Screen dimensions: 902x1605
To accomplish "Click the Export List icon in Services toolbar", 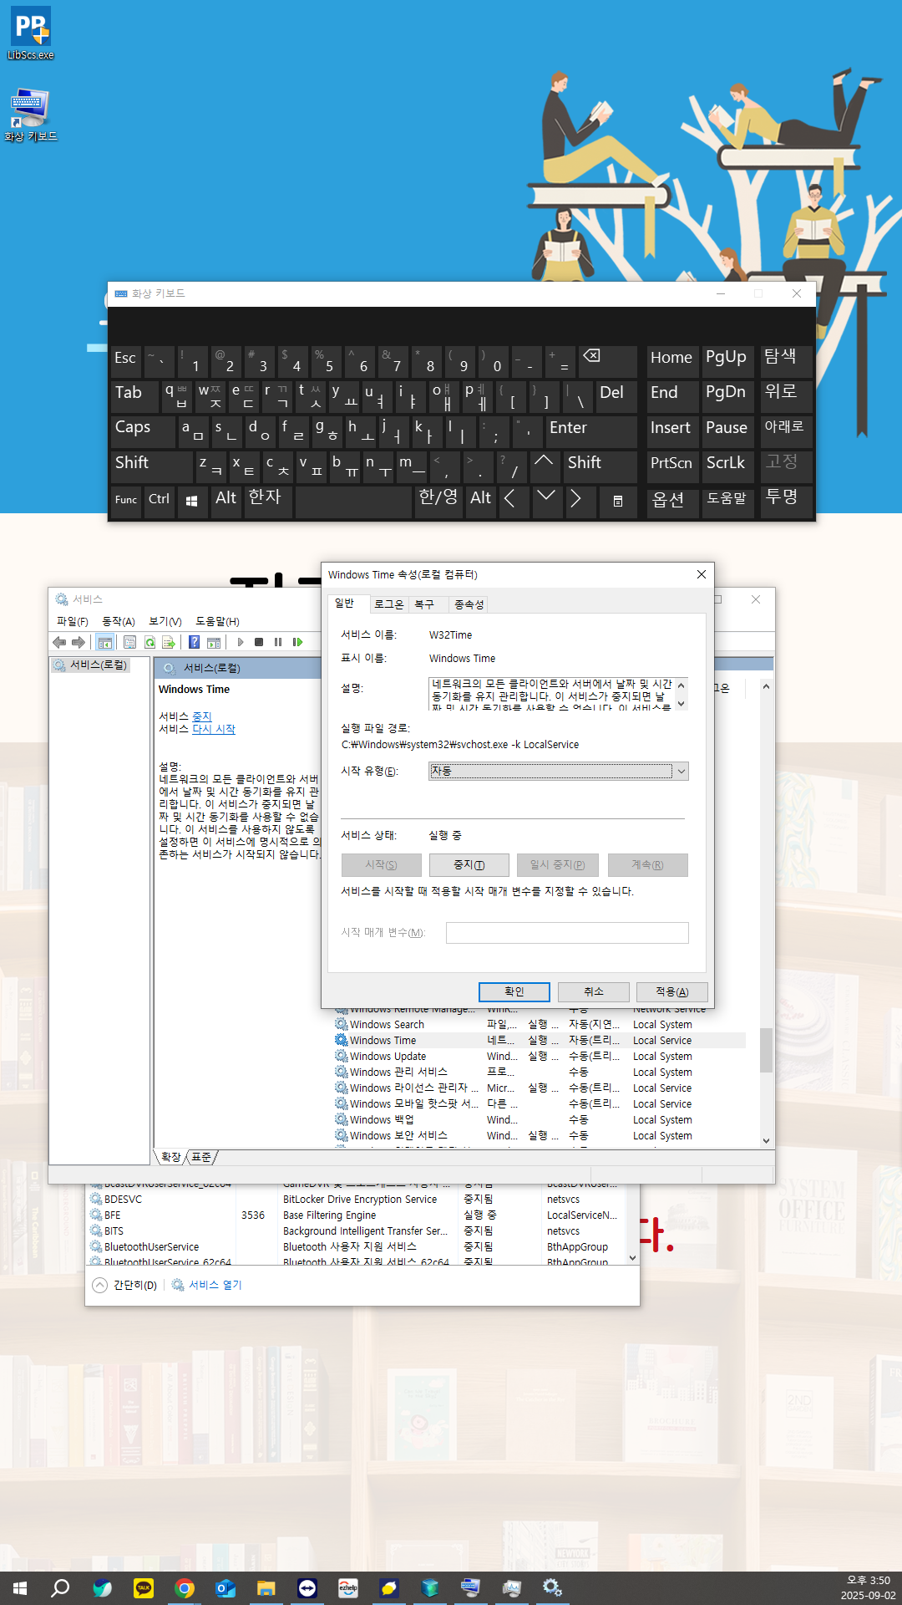I will coord(169,642).
